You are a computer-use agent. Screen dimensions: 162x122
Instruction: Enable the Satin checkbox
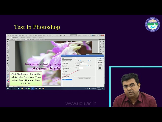click(63, 73)
